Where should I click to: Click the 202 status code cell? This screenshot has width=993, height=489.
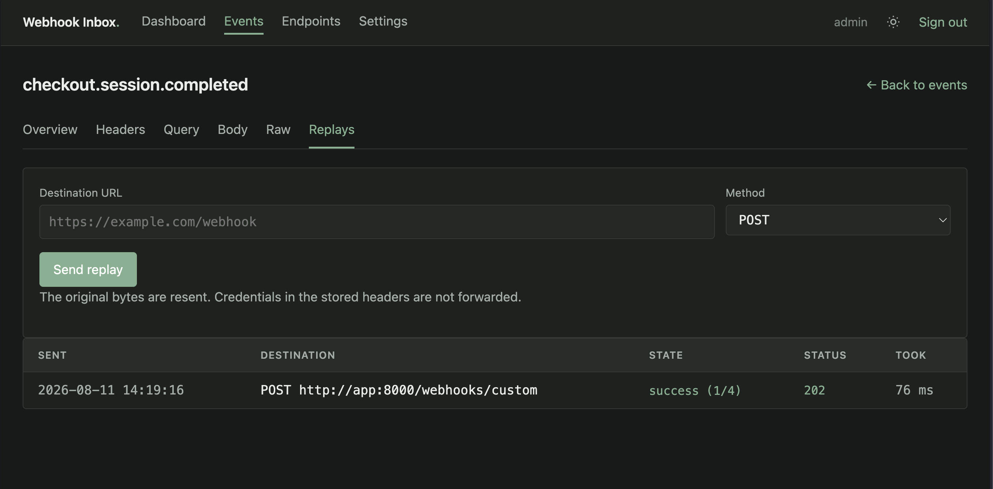(x=814, y=390)
